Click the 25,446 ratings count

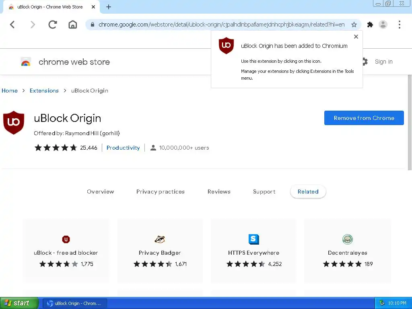coord(89,148)
